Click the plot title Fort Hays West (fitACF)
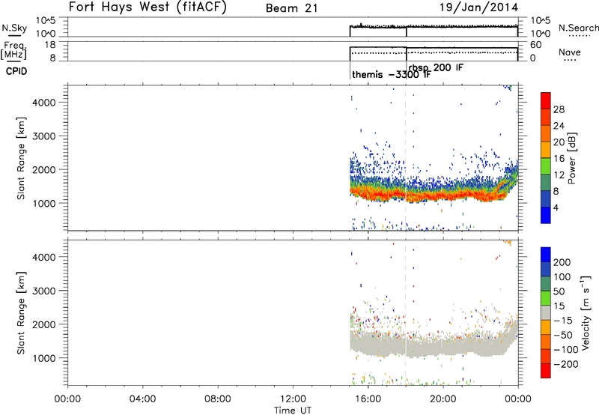The image size is (599, 415). click(x=148, y=7)
